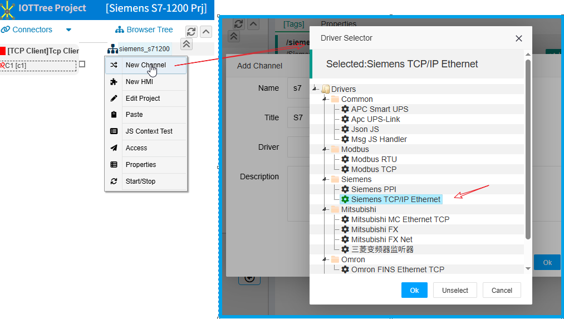Select Paste in the context menu
The width and height of the screenshot is (564, 319).
[x=146, y=114]
